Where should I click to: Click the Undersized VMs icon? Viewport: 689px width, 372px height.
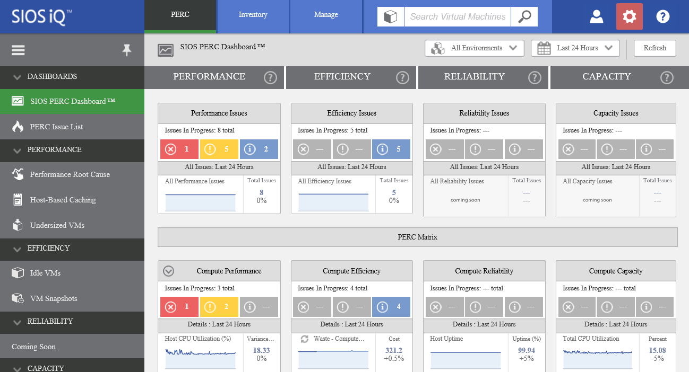pyautogui.click(x=18, y=225)
